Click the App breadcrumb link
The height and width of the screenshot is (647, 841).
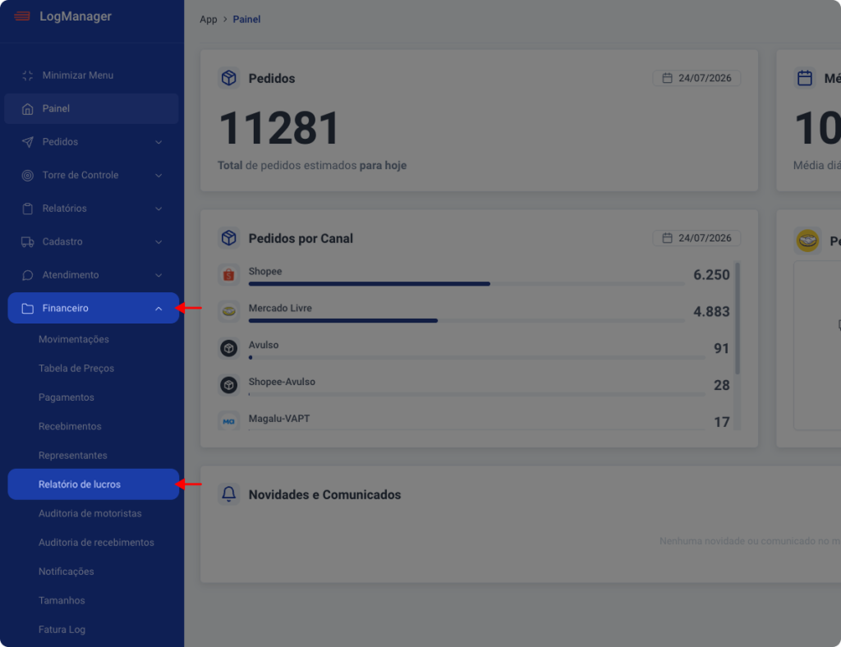208,20
